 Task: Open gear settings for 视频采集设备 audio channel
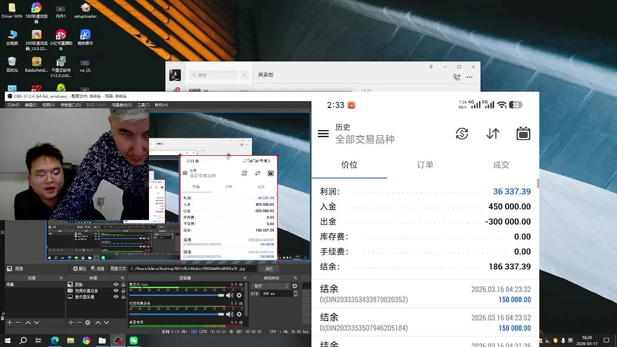[x=239, y=314]
